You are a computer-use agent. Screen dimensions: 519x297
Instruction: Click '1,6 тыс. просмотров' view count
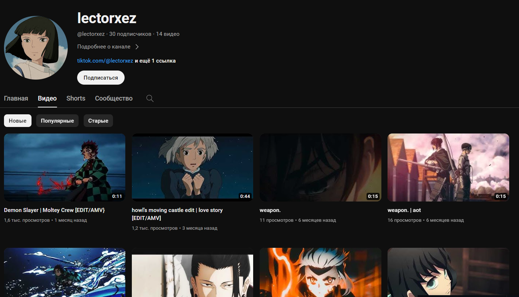click(27, 220)
